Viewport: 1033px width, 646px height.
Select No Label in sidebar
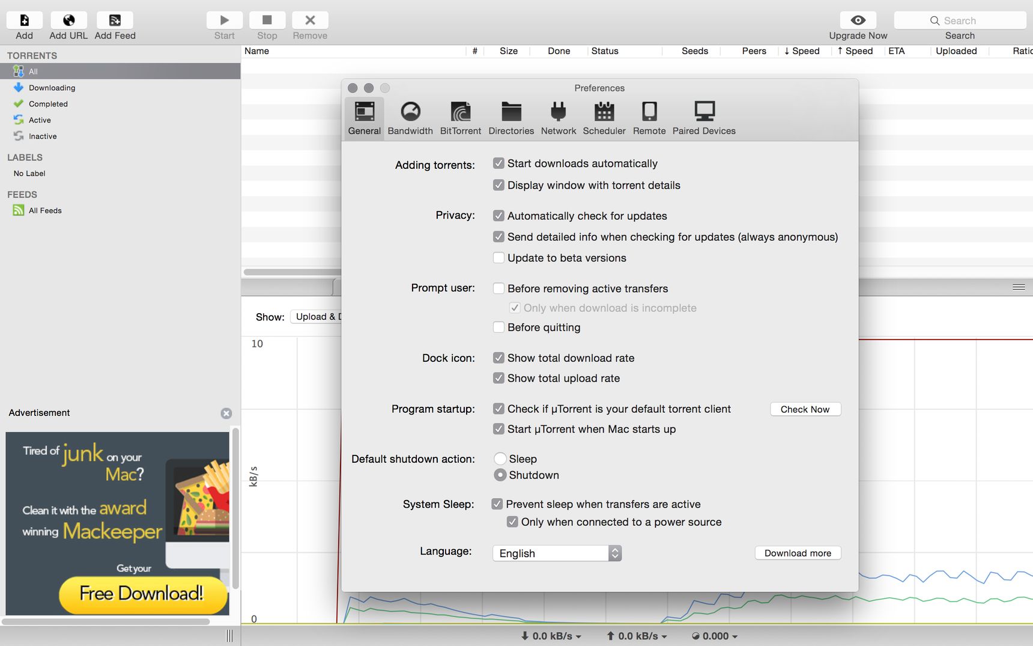pyautogui.click(x=120, y=174)
